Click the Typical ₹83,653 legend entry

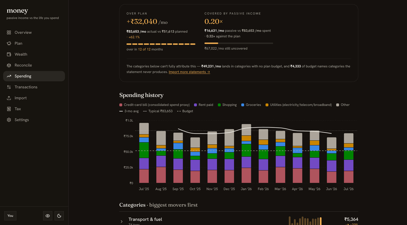tap(158, 111)
